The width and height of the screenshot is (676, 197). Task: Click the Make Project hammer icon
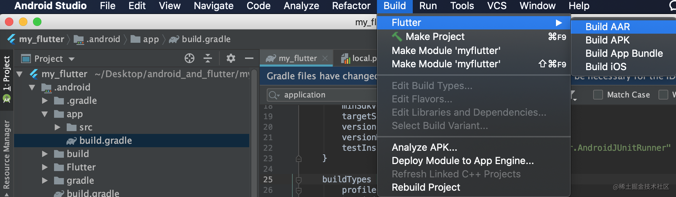(397, 36)
